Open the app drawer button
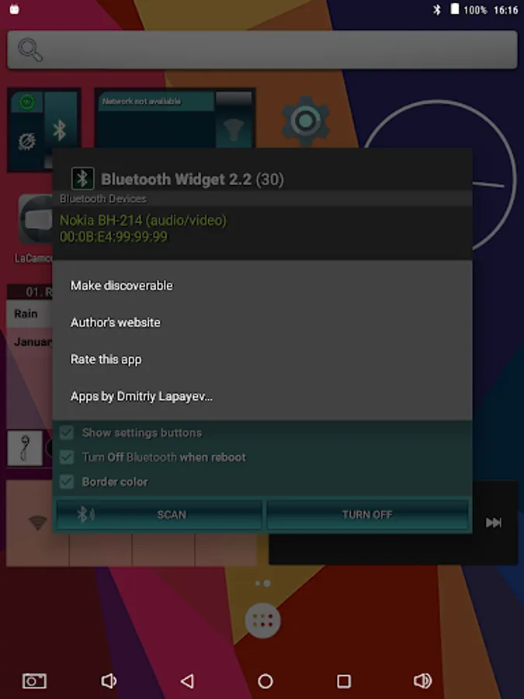 click(x=263, y=621)
